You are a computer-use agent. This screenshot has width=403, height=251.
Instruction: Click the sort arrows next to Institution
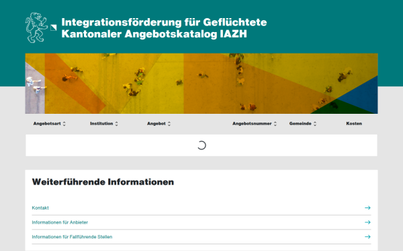[116, 124]
